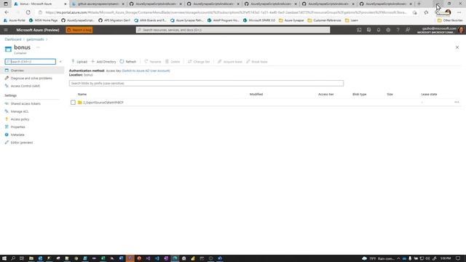This screenshot has height=262, width=466.
Task: Open Cloud Shell from the header
Action: coord(359,30)
